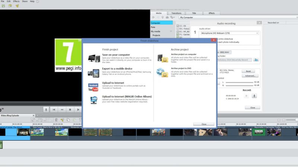The width and height of the screenshot is (298, 167).
Task: Click the undo arrow in timeline toolbar
Action: [41, 120]
